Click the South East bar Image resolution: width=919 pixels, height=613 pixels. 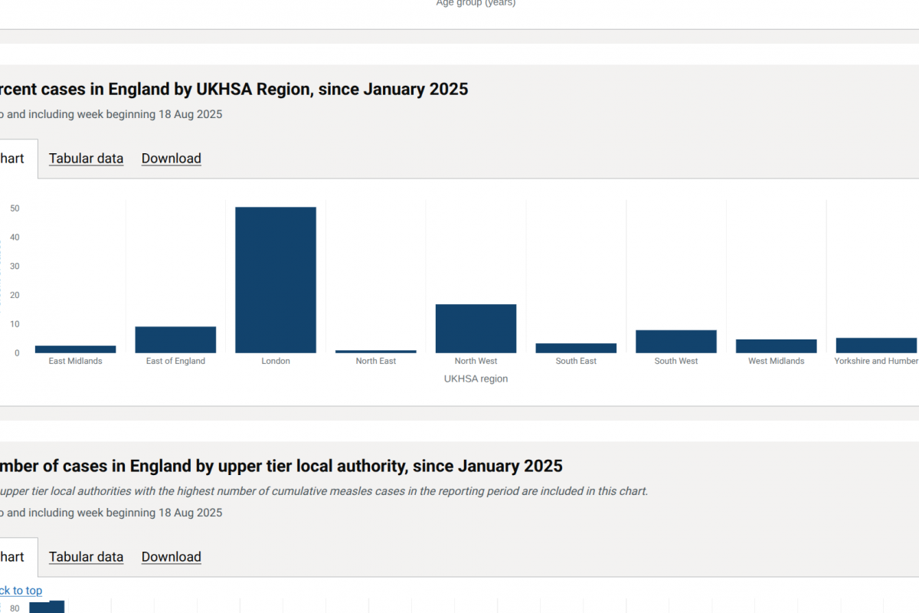pos(576,348)
